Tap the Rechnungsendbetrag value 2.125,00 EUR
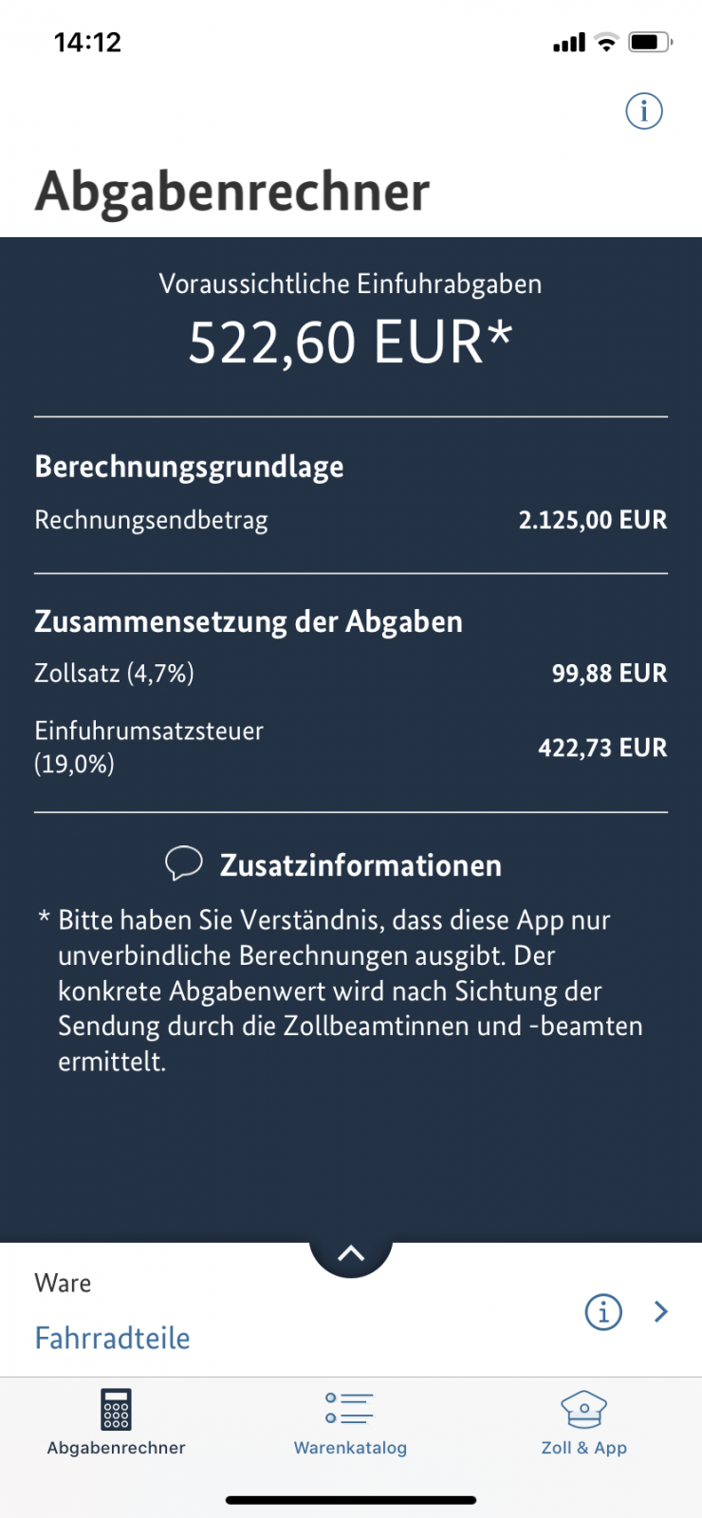The width and height of the screenshot is (702, 1518). click(593, 520)
